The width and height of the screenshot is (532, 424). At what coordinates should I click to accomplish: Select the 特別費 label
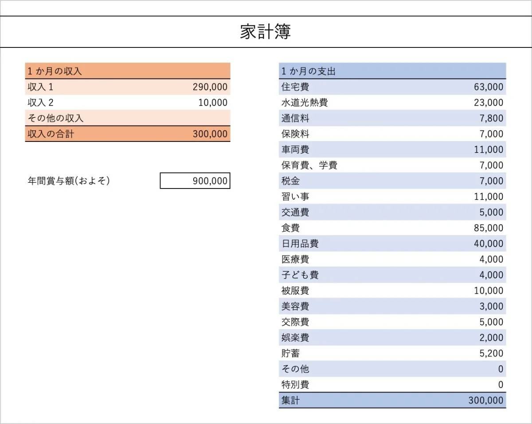(295, 385)
